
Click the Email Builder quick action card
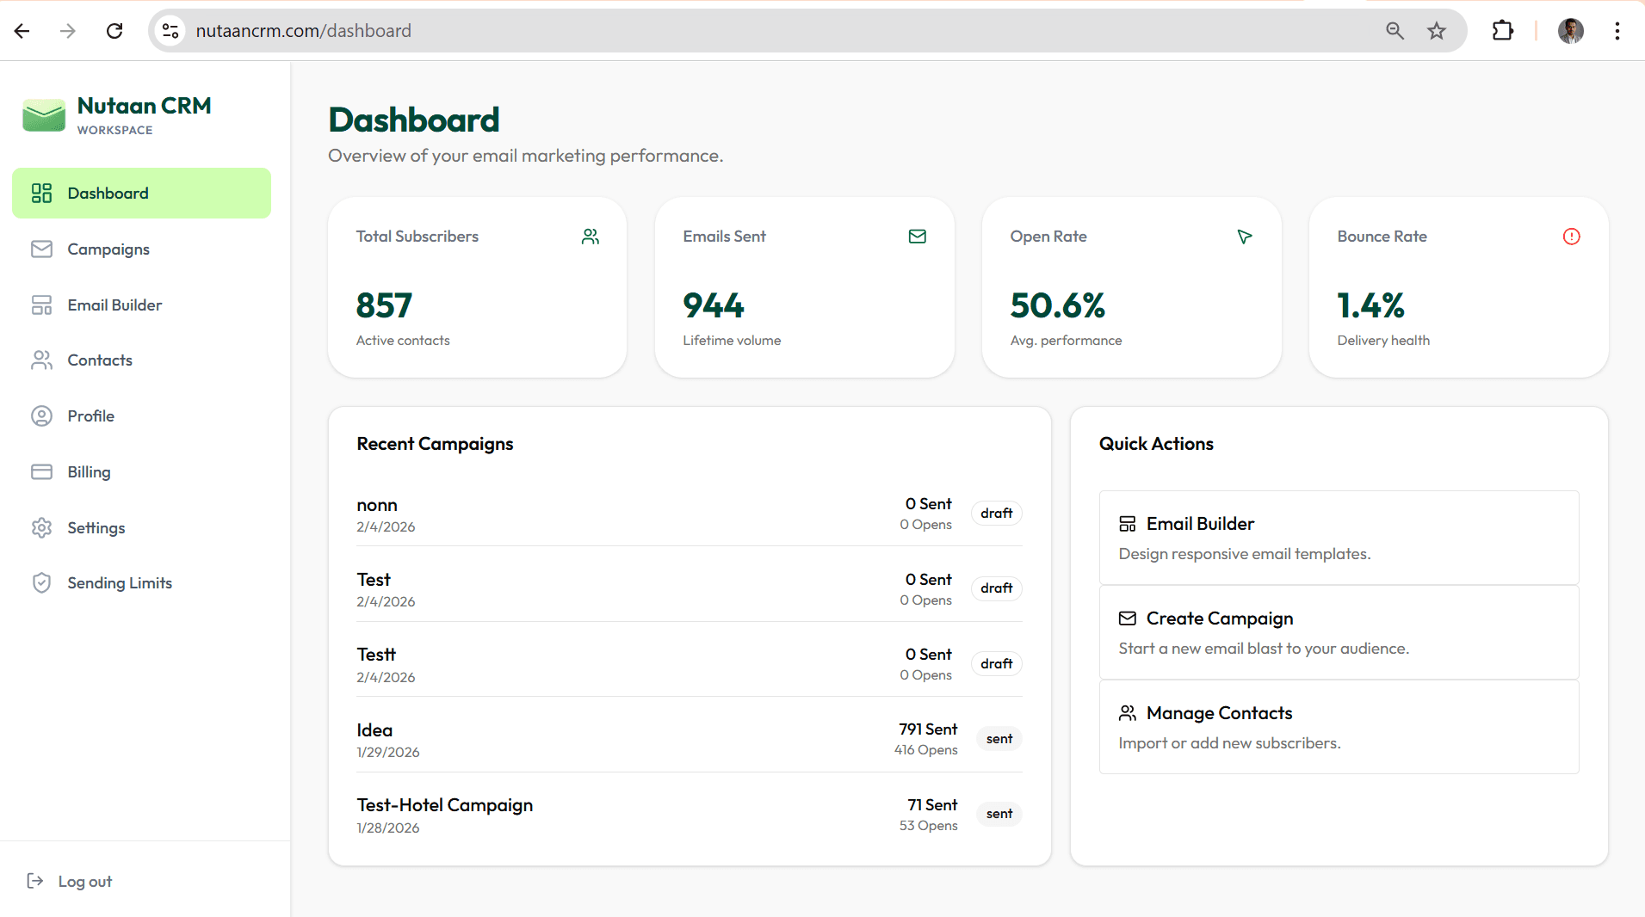(x=1338, y=537)
